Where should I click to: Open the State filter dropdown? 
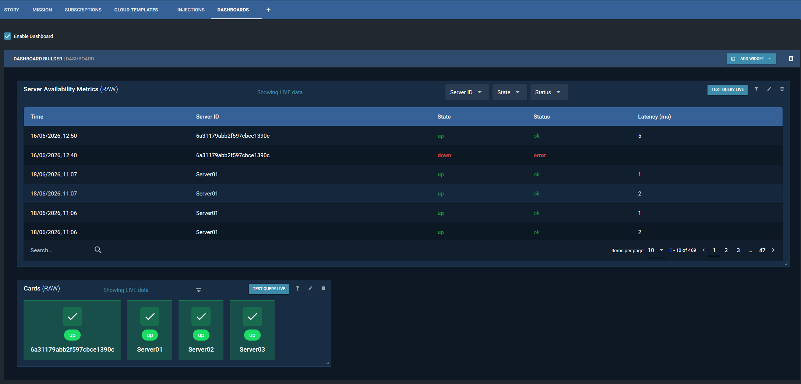[510, 92]
